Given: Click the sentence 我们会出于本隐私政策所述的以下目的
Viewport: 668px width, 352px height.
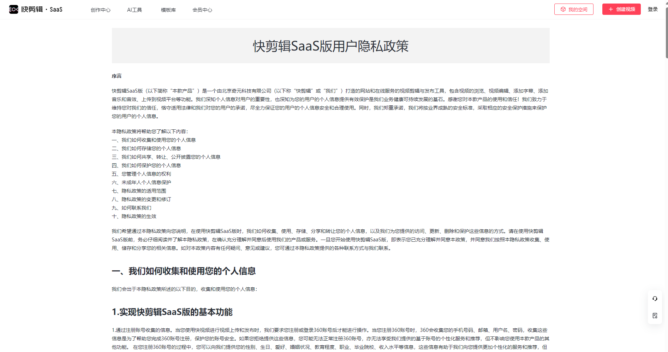Looking at the screenshot, I should [x=185, y=289].
